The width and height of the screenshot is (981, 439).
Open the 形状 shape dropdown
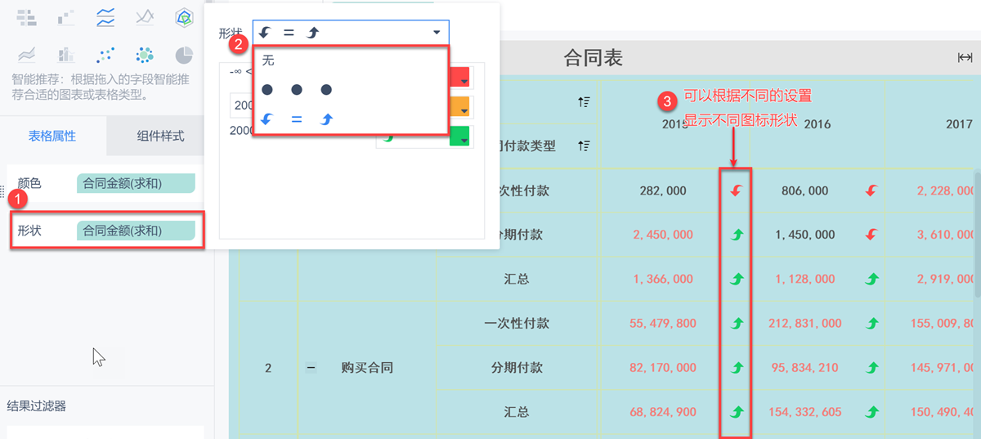coord(351,33)
